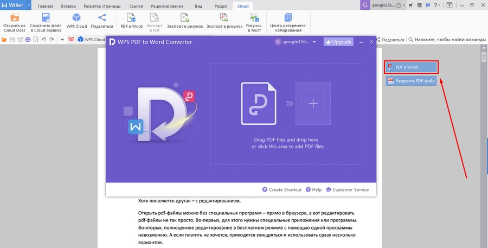Click the shopping cart icon in title bar
This screenshot has width=488, height=248.
(410, 5)
